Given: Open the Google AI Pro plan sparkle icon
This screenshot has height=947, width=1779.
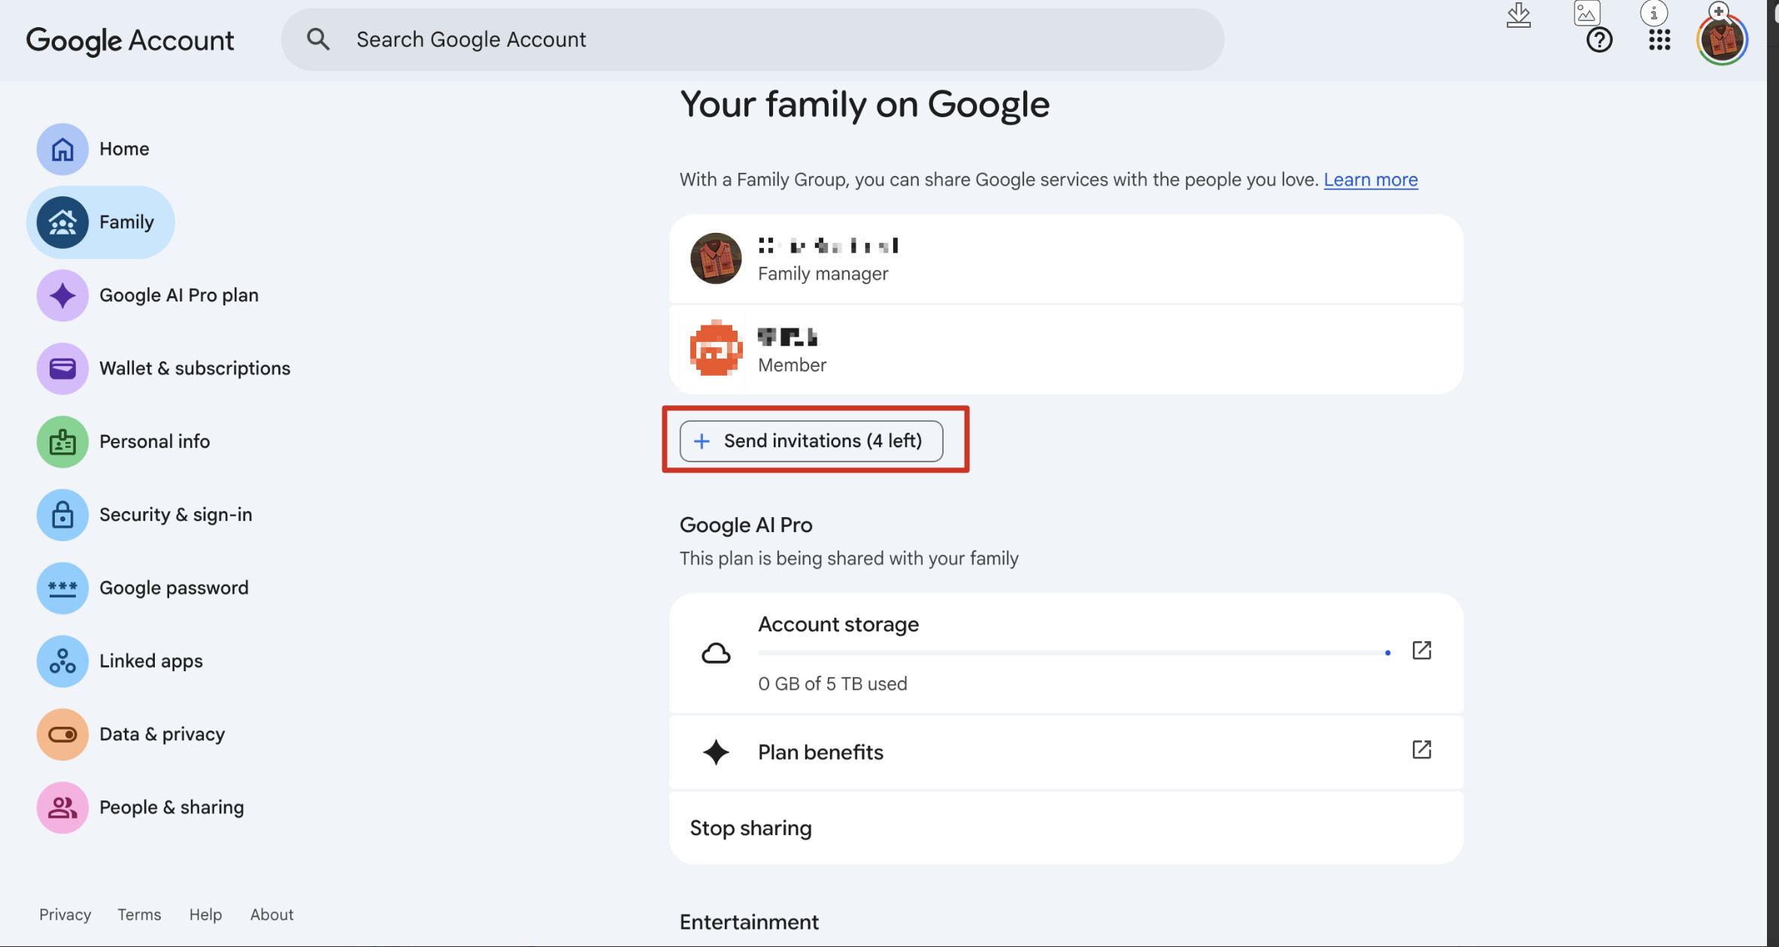Looking at the screenshot, I should point(62,295).
